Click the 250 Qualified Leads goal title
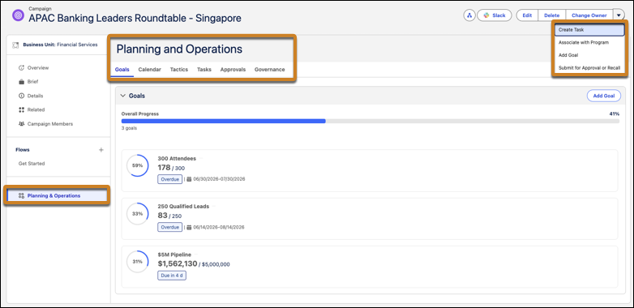 pyautogui.click(x=183, y=206)
